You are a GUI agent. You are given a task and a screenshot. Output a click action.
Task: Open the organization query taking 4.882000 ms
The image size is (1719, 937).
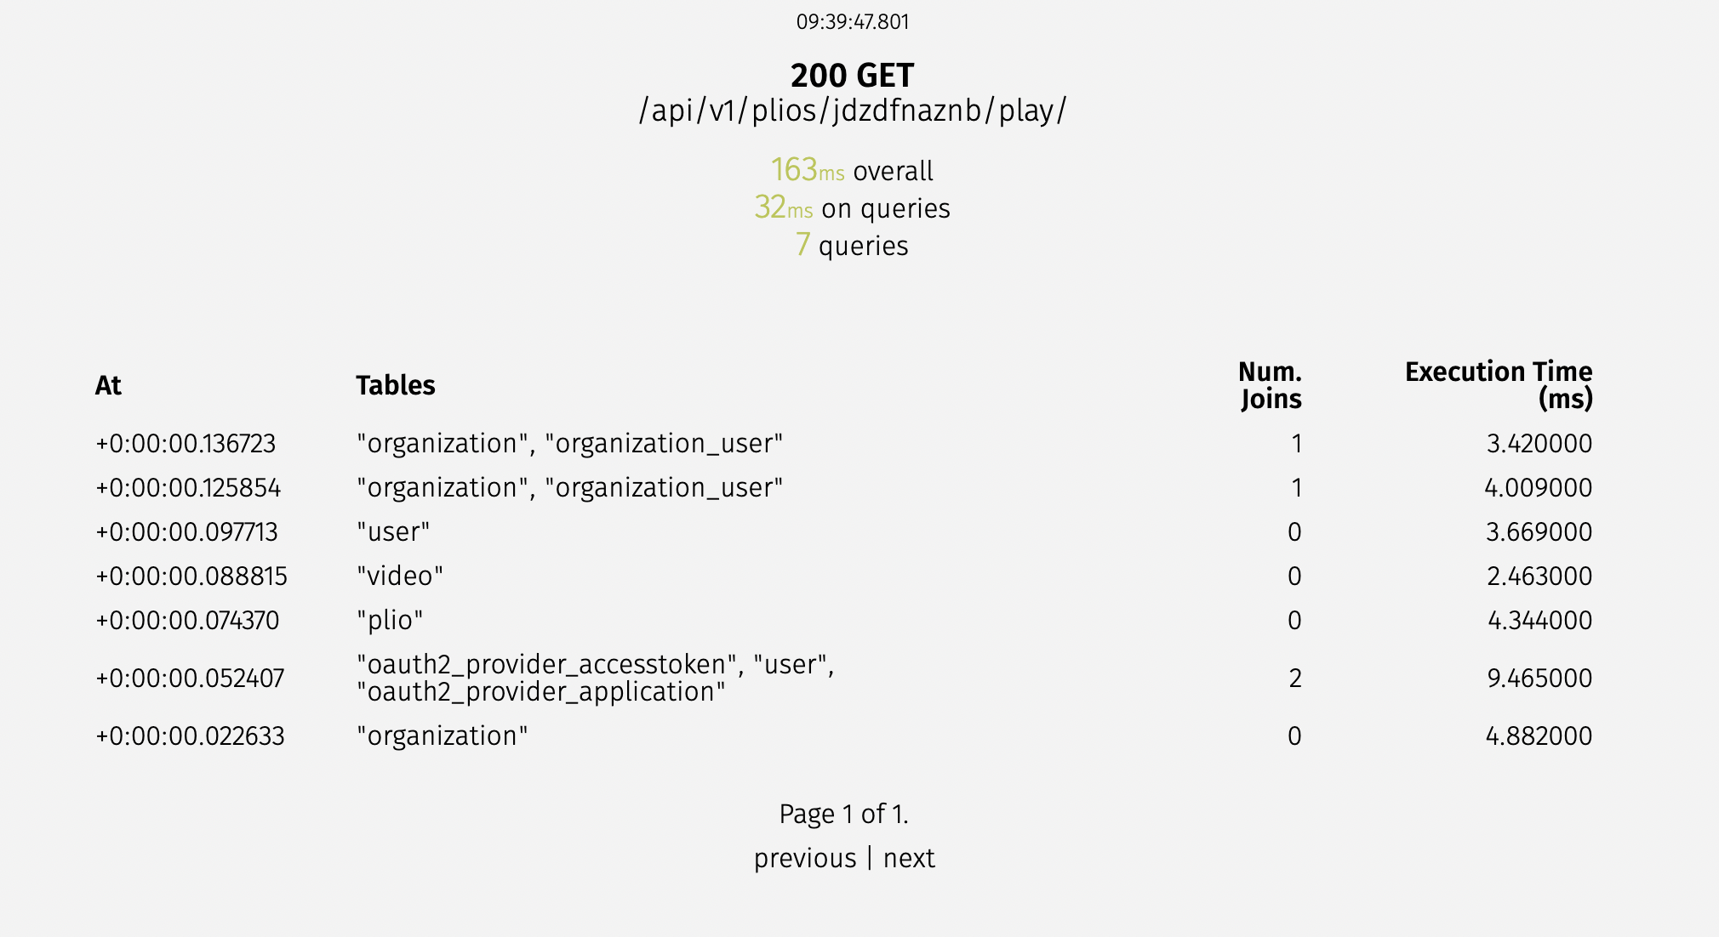pyautogui.click(x=441, y=735)
